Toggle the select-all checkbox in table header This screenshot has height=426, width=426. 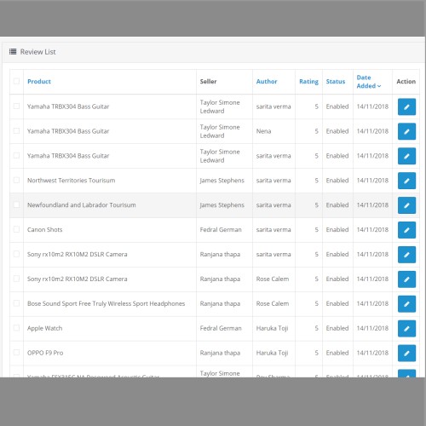(x=16, y=81)
